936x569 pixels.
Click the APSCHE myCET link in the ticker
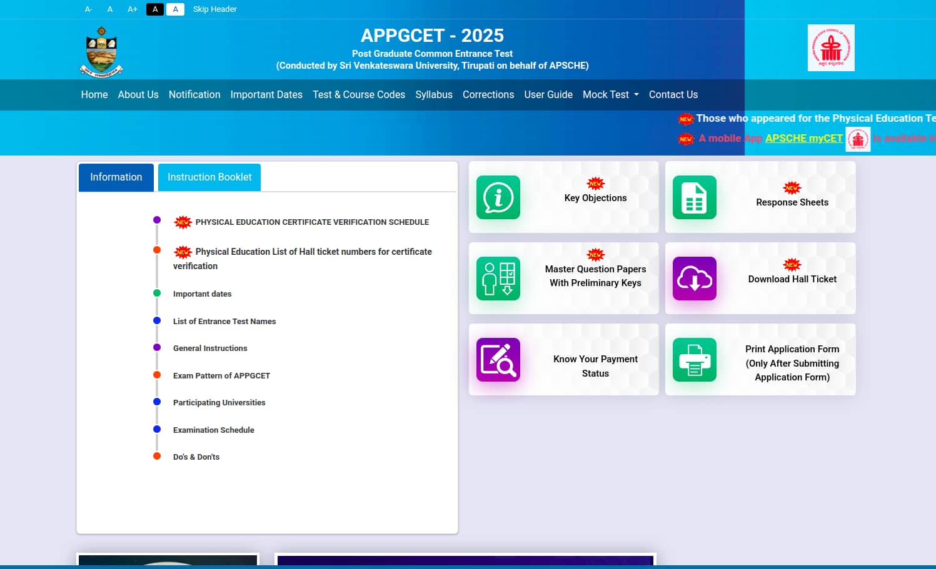(x=804, y=139)
